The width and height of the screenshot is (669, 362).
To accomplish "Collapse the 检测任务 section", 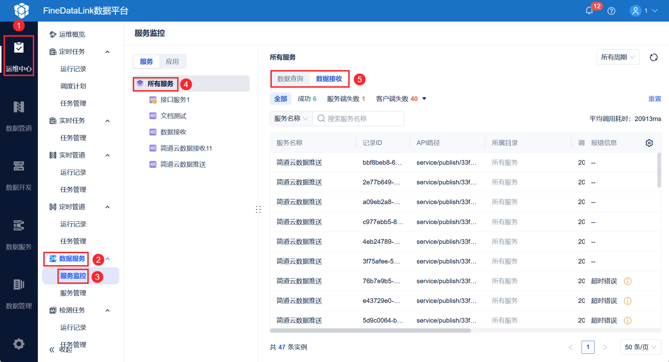I will tap(108, 311).
